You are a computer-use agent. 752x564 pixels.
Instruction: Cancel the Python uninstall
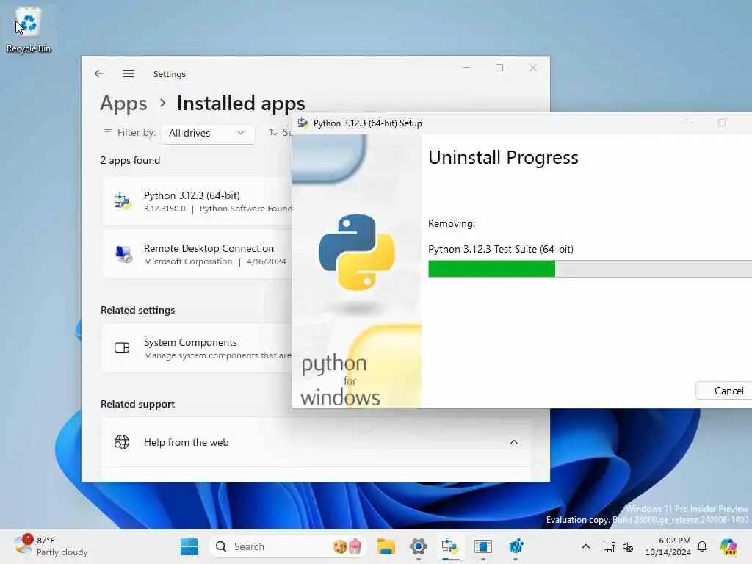pyautogui.click(x=725, y=391)
